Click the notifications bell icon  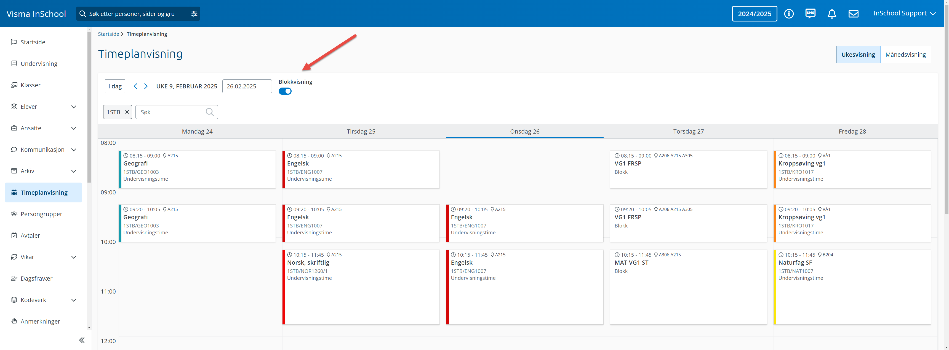pos(831,13)
